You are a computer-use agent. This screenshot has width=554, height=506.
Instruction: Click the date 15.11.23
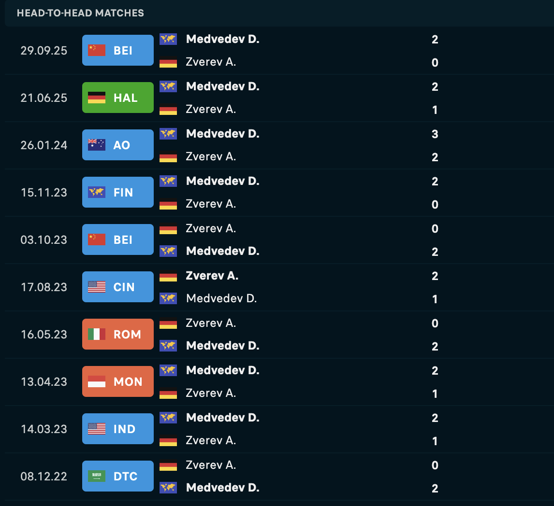click(44, 192)
